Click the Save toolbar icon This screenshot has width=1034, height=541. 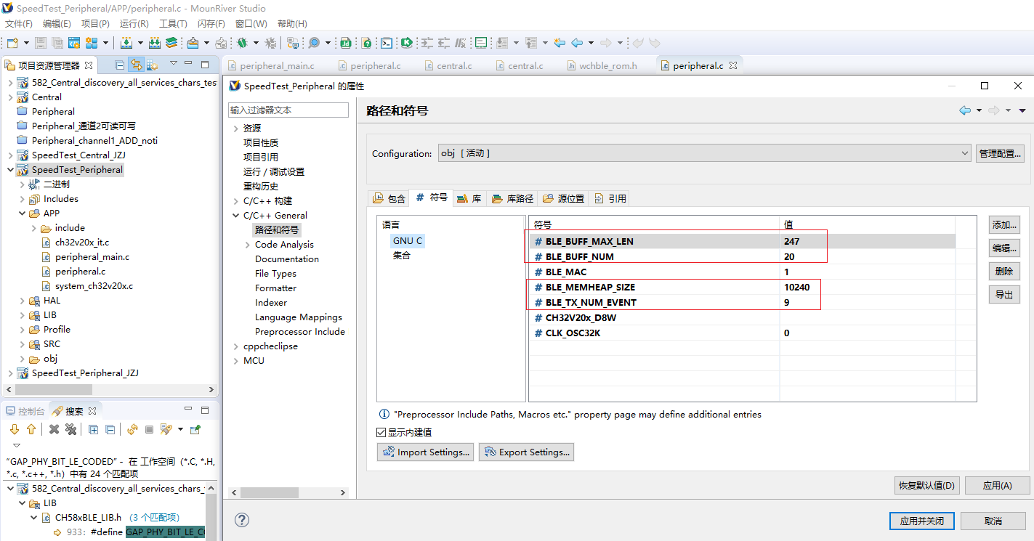41,43
